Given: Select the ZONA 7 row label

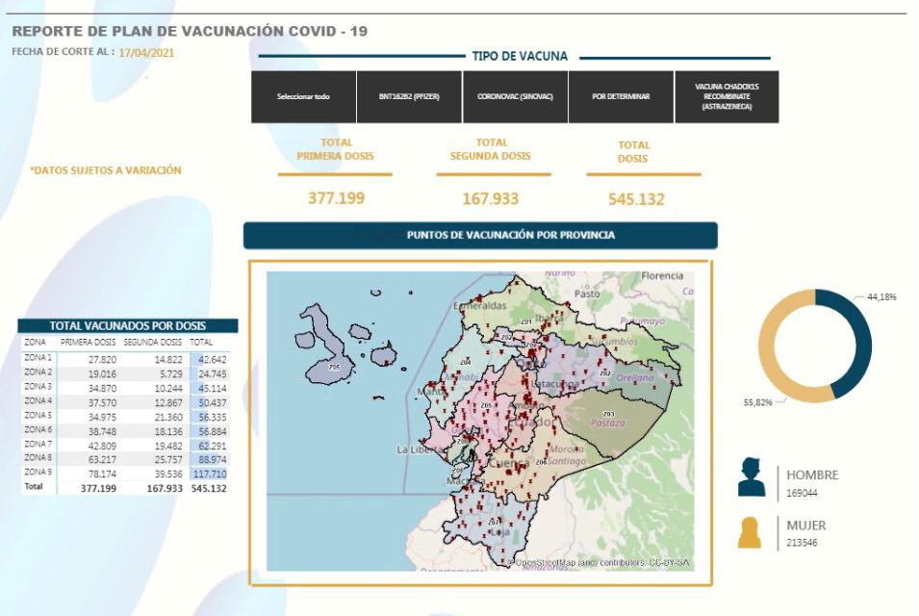Looking at the screenshot, I should (x=38, y=445).
